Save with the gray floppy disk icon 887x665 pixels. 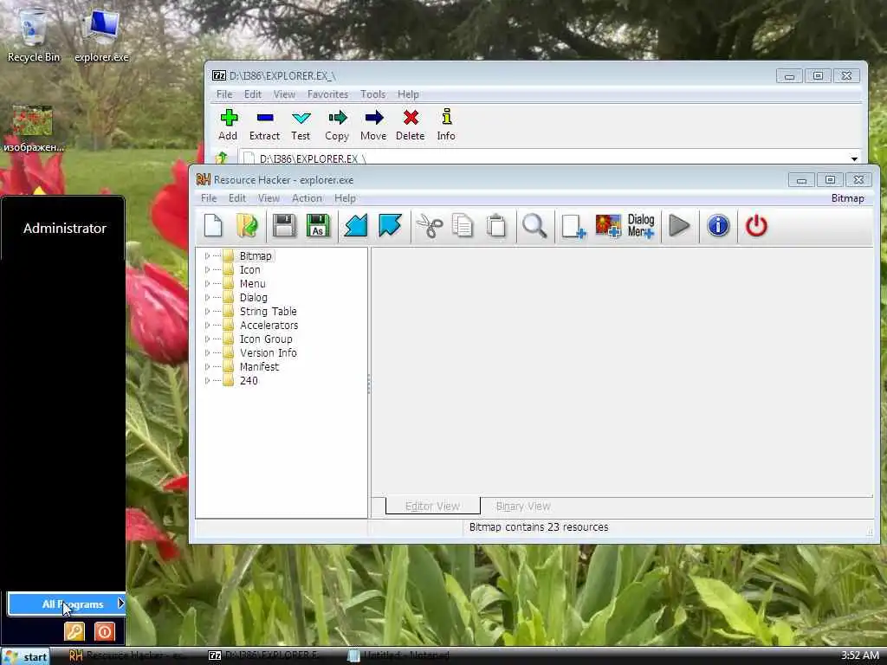point(284,226)
